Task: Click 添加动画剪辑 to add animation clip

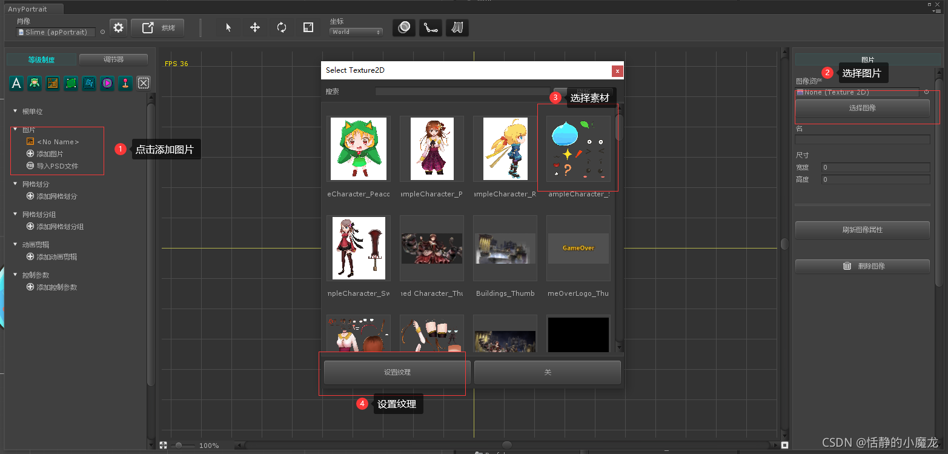Action: (52, 257)
